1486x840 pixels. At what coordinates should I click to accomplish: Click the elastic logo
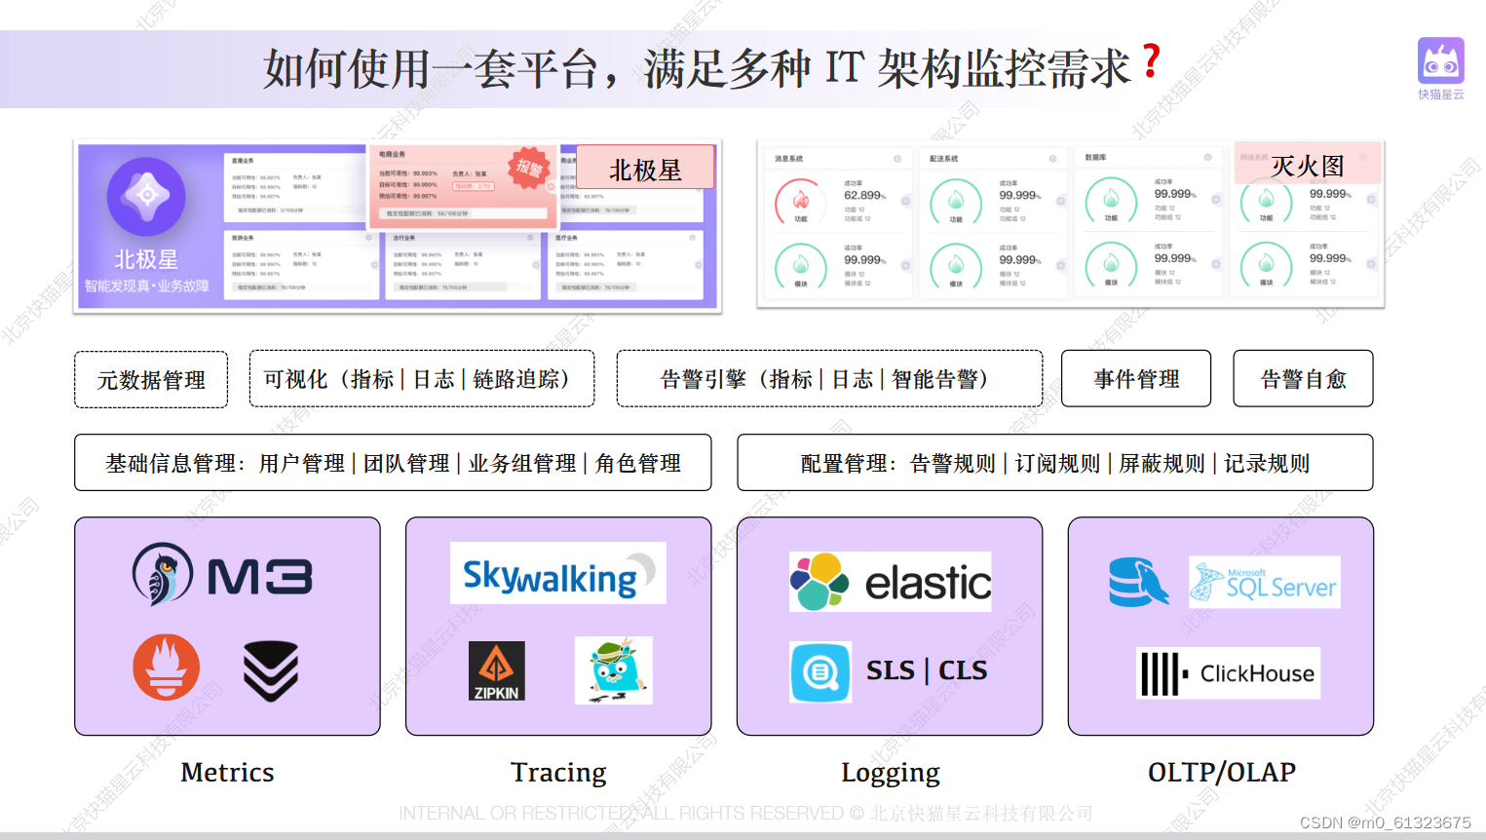[x=891, y=583]
